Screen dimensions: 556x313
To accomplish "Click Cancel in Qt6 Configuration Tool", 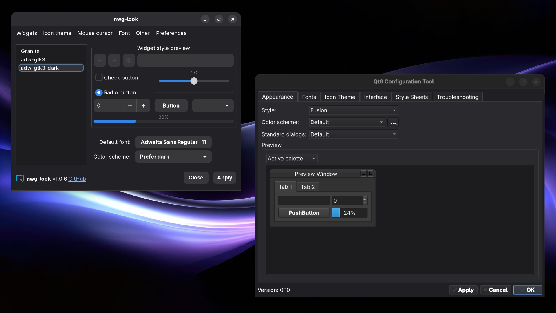I will click(495, 290).
